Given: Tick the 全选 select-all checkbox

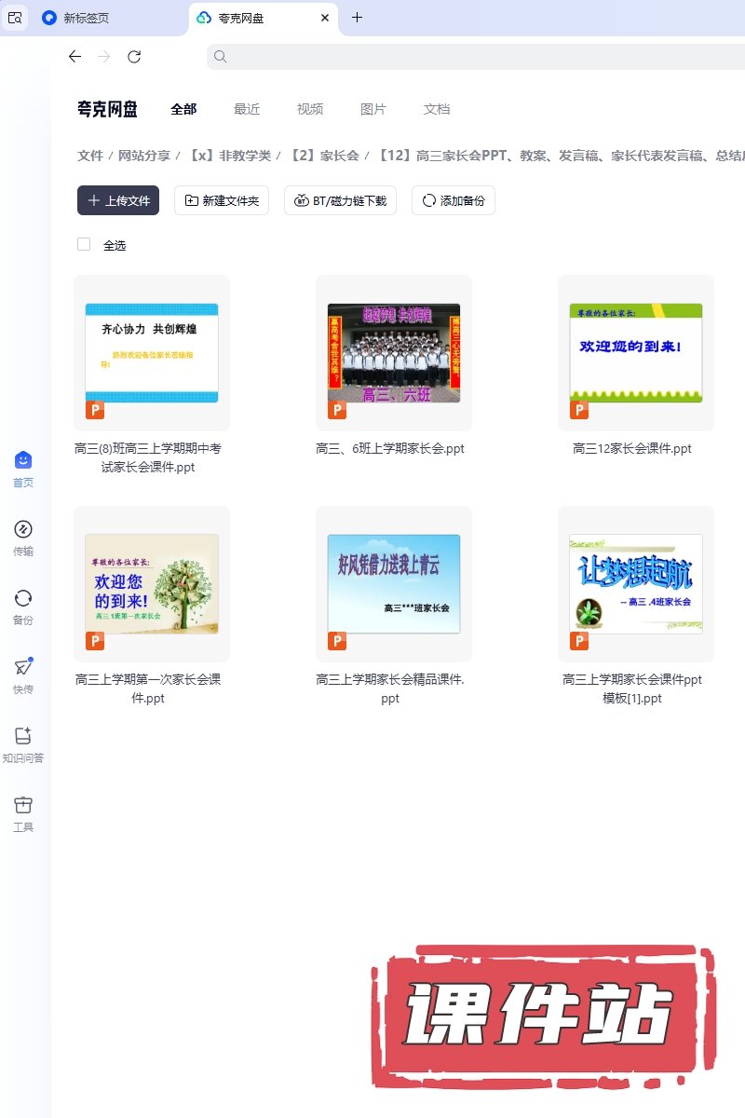Looking at the screenshot, I should pos(84,244).
